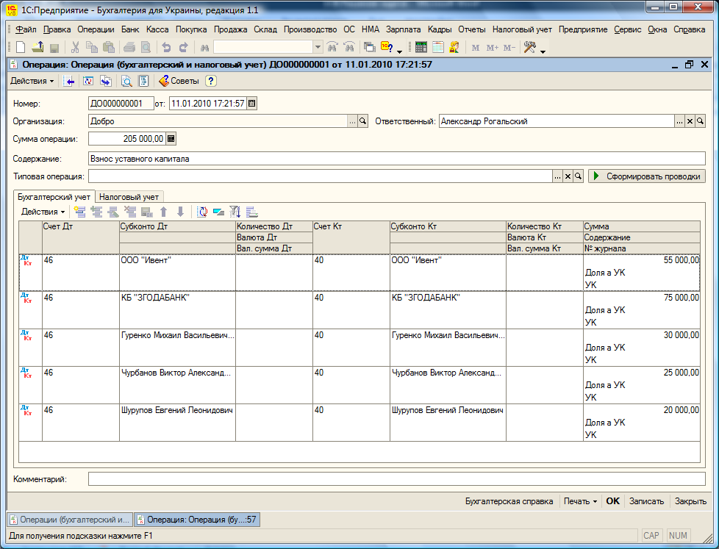Open the Calculator icon in toolbar
Image resolution: width=719 pixels, height=549 pixels.
421,47
